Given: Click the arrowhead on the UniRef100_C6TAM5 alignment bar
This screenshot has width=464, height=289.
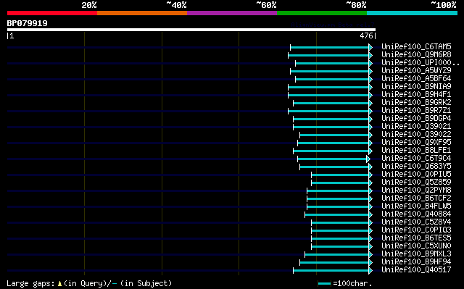Looking at the screenshot, I should pyautogui.click(x=370, y=47).
